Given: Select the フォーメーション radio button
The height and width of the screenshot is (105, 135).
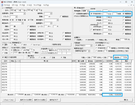Looking at the screenshot, I should (32, 45).
